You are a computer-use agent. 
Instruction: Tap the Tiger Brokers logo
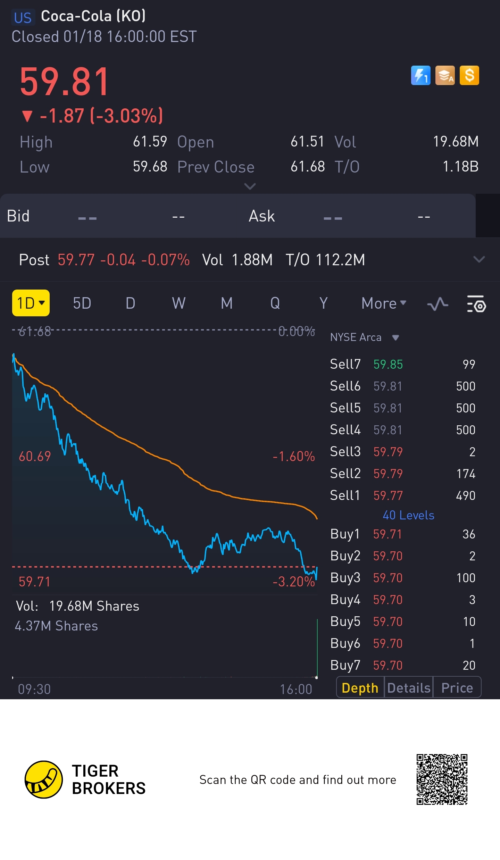(44, 779)
